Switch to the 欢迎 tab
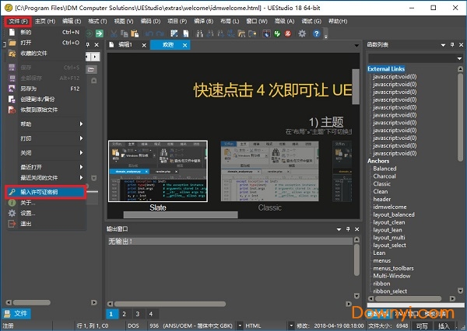 (168, 45)
